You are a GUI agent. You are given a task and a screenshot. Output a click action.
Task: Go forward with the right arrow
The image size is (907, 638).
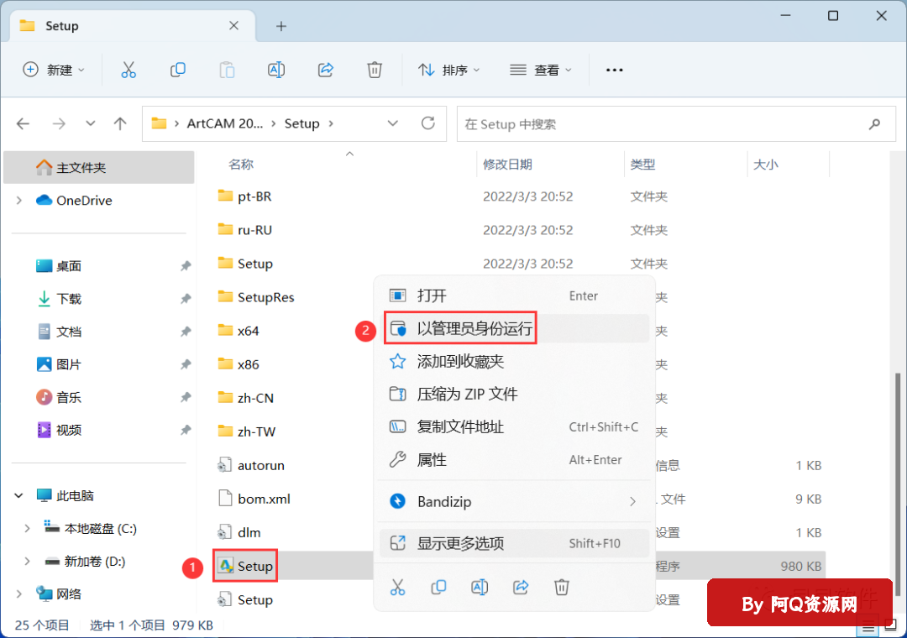point(59,123)
